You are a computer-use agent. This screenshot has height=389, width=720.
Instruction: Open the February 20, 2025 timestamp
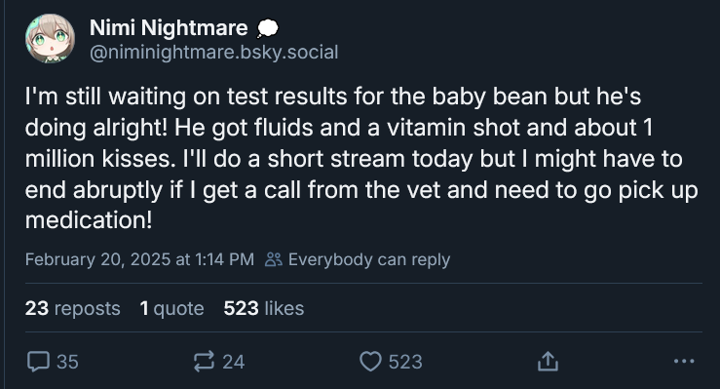[139, 259]
